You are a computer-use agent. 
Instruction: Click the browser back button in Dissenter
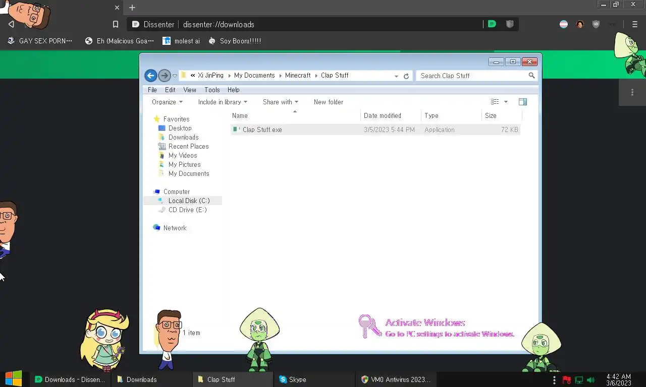point(11,24)
